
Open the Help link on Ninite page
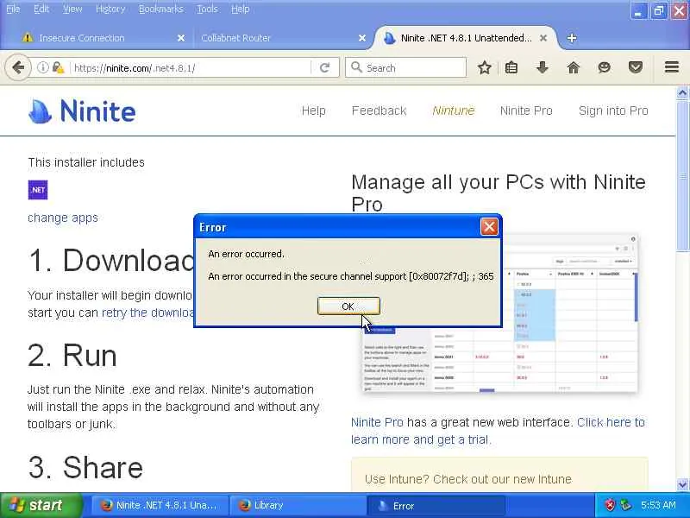click(313, 111)
